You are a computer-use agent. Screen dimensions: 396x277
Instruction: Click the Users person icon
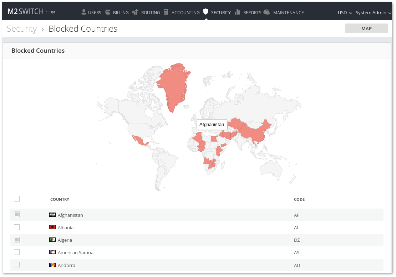(x=84, y=12)
